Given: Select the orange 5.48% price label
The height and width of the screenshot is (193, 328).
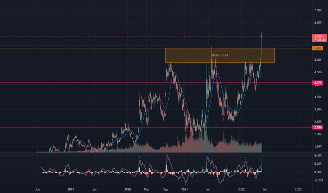Looking at the screenshot, I should tap(317, 48).
